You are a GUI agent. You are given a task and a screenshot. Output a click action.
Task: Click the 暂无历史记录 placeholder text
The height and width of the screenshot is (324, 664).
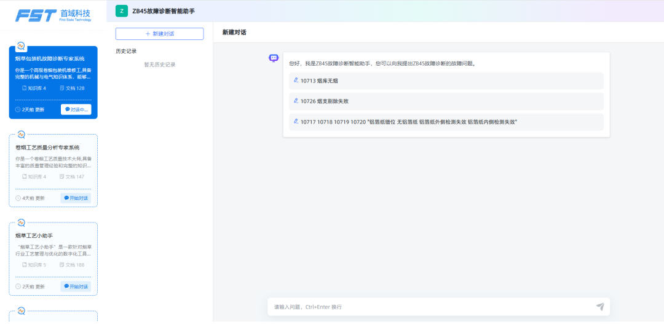[x=160, y=65]
